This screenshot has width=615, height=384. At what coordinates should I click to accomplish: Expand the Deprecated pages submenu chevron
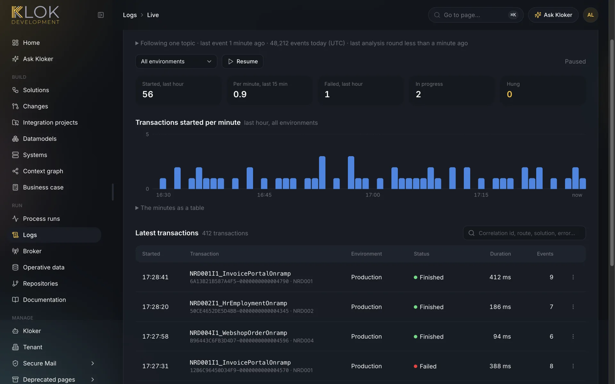coord(93,380)
